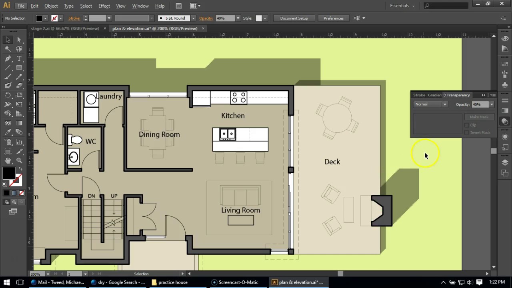Viewport: 512px width, 288px height.
Task: Switch to the Gradient panel tab
Action: click(x=434, y=95)
